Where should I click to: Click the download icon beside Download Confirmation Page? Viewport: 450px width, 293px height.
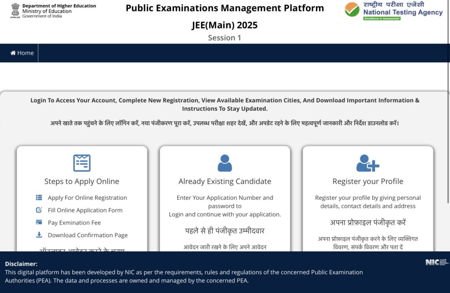(x=39, y=235)
